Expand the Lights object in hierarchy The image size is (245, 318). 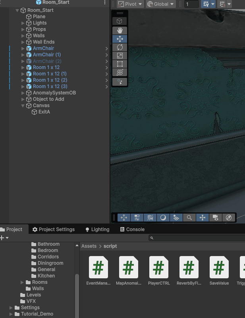tap(23, 23)
